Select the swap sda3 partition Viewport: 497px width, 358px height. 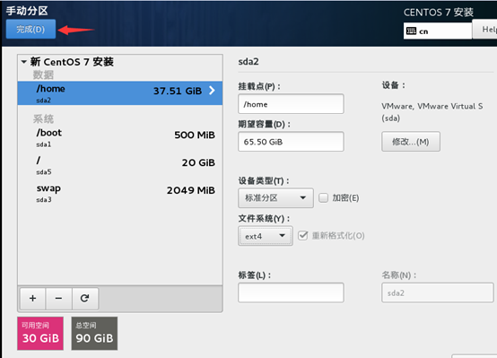point(120,193)
